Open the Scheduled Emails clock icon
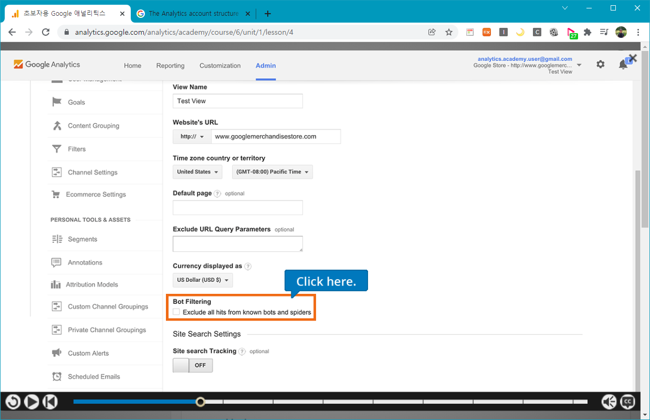The image size is (650, 420). (x=57, y=376)
